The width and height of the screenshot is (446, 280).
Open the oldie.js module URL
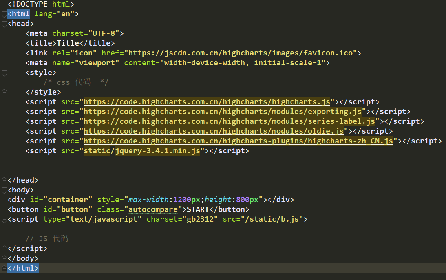[x=214, y=131]
